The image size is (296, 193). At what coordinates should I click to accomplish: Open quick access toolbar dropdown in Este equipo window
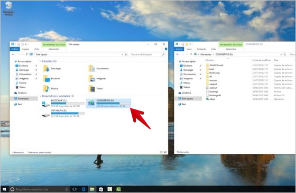26,44
